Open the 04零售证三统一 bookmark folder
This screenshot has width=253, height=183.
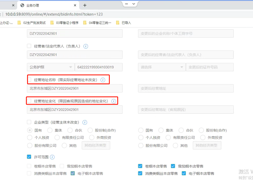tap(97, 23)
